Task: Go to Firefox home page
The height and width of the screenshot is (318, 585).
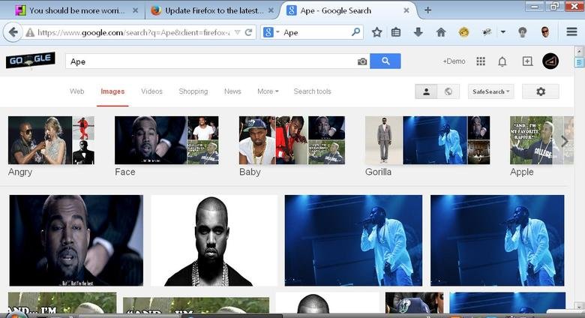Action: pyautogui.click(x=441, y=32)
